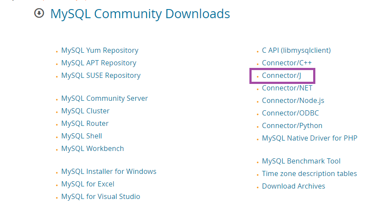Go to MySQL APT Repository
The width and height of the screenshot is (370, 202).
[98, 63]
